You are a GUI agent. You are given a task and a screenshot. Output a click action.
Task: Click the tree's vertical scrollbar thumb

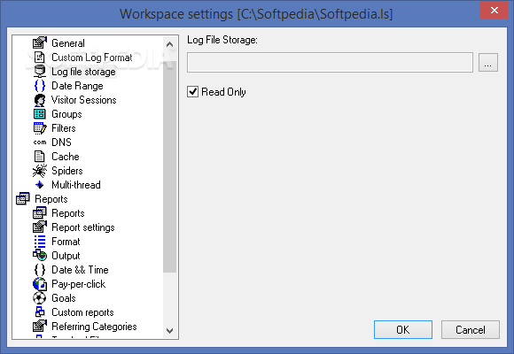170,166
